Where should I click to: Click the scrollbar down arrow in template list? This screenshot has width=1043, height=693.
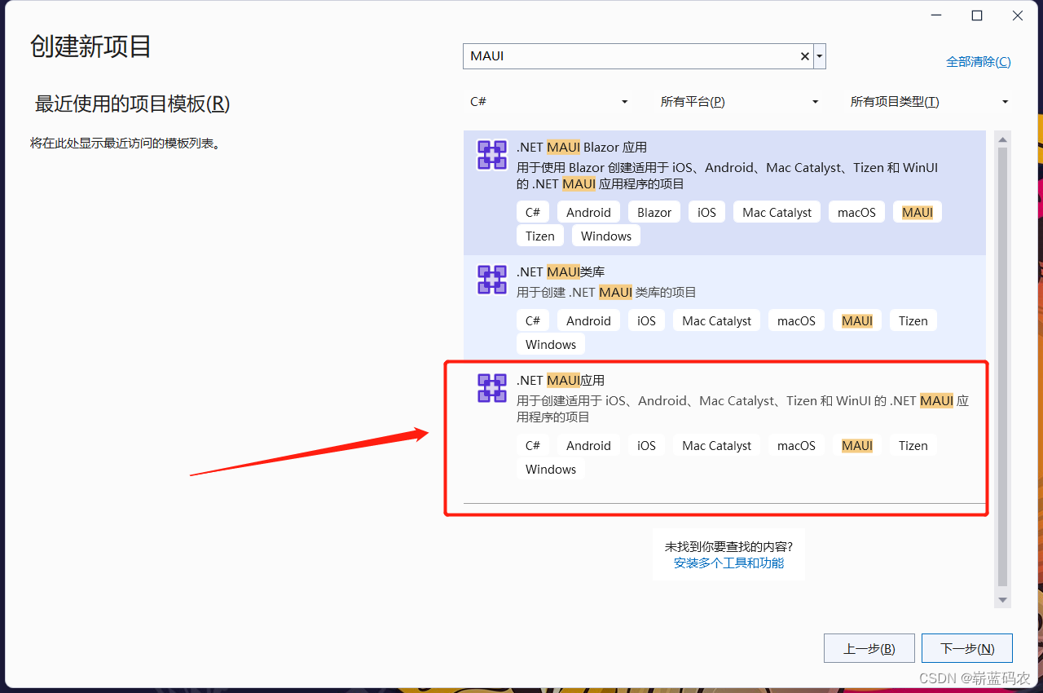click(1003, 600)
